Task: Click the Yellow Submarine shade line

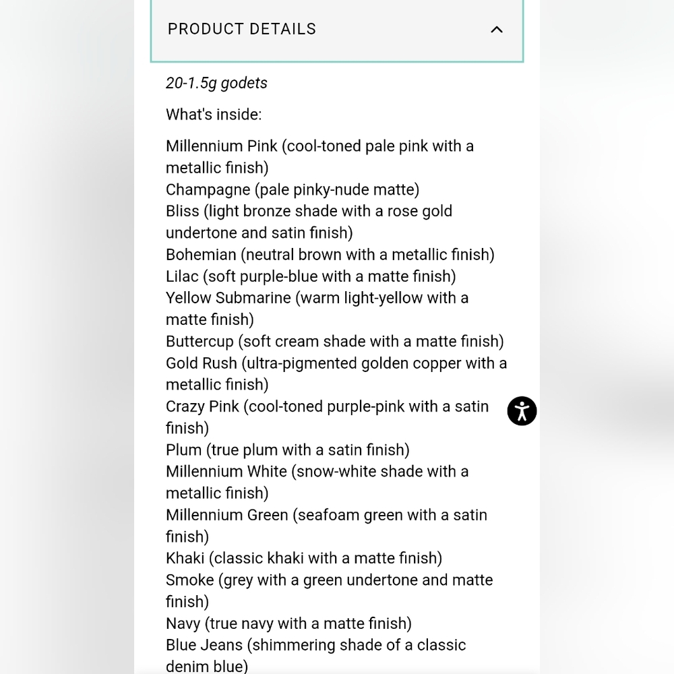Action: (317, 309)
